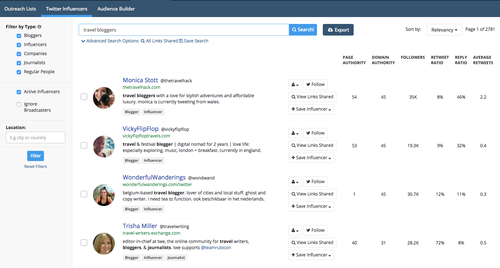Image resolution: width=500 pixels, height=268 pixels.
Task: Click the Location input field
Action: [x=36, y=137]
